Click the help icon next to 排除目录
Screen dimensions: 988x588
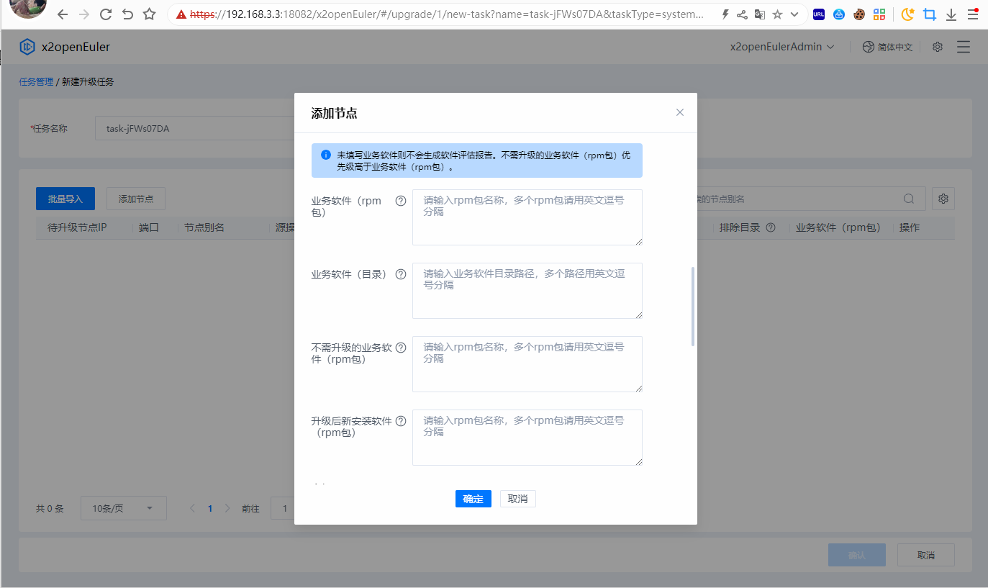(x=771, y=227)
